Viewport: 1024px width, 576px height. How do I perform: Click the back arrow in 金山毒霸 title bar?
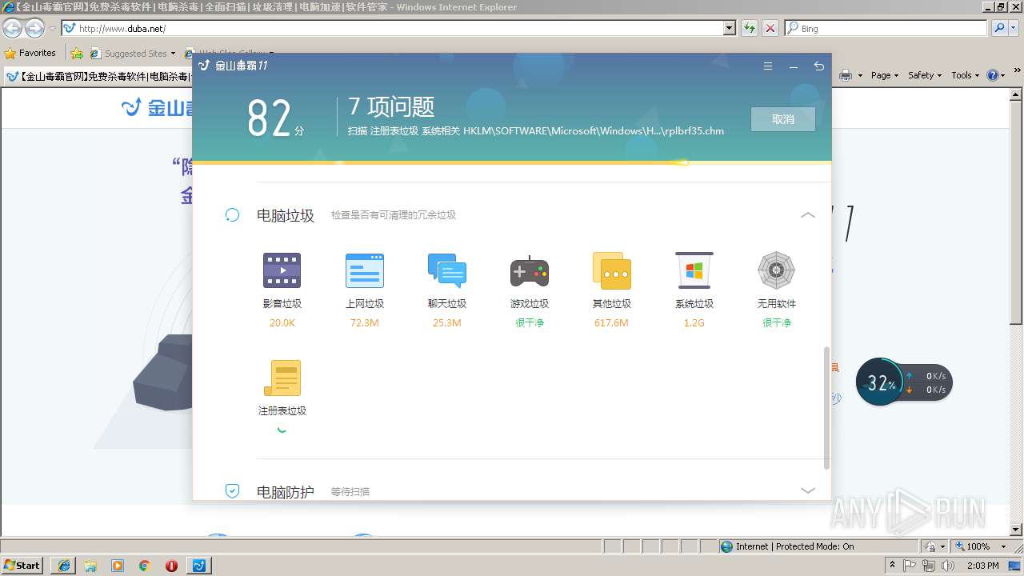(818, 66)
